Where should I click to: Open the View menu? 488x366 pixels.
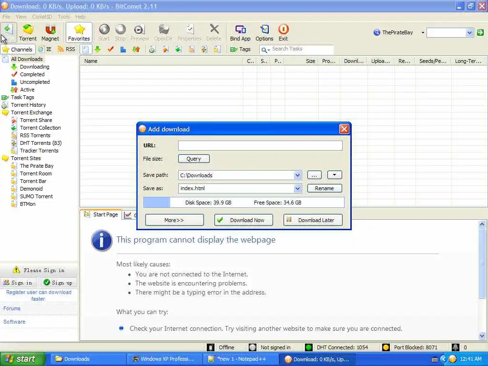point(21,17)
